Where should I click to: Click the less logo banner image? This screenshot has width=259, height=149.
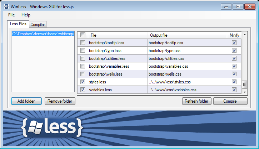[129, 128]
